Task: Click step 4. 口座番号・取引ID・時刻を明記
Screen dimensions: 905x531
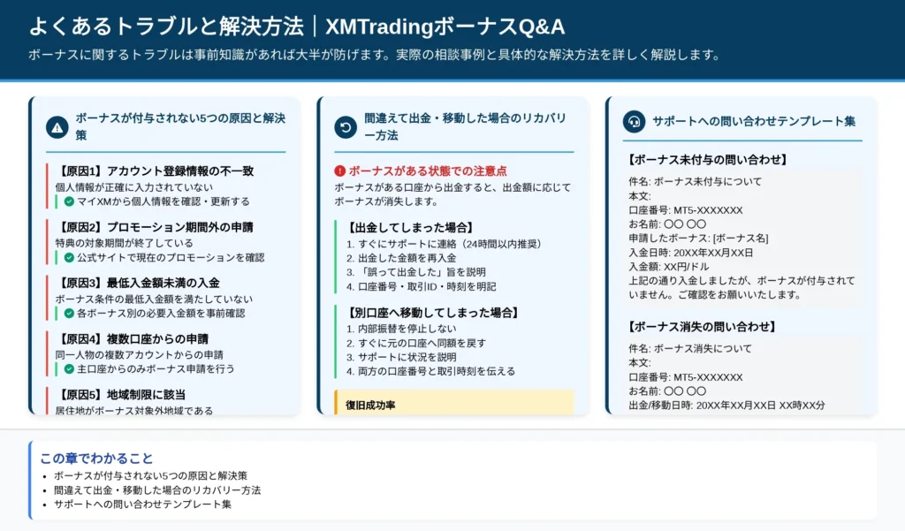Action: (421, 286)
